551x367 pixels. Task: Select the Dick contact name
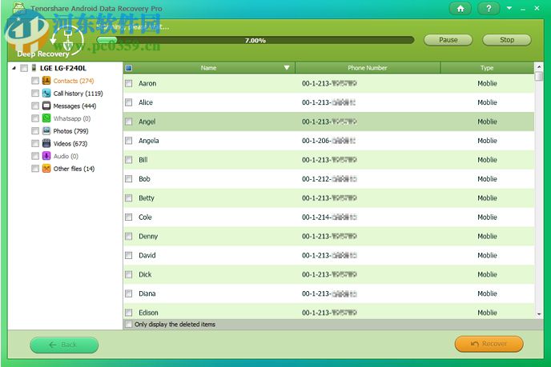pos(145,274)
